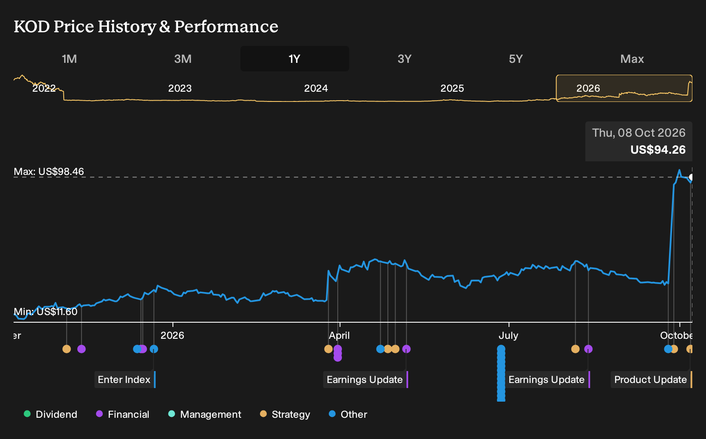706x439 pixels.
Task: Open the Earnings Update label after July
Action: coord(547,380)
